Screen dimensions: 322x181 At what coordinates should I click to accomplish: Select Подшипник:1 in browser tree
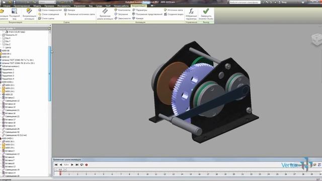(8, 69)
